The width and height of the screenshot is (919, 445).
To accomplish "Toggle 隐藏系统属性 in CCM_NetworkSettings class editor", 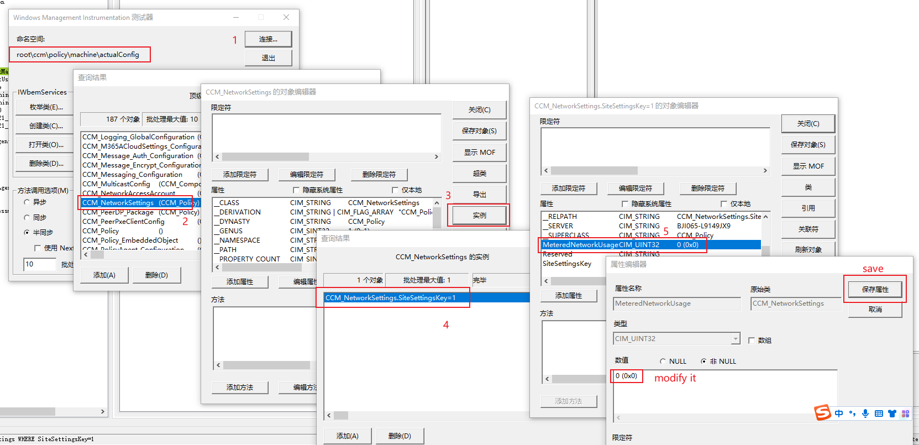I will tap(296, 190).
